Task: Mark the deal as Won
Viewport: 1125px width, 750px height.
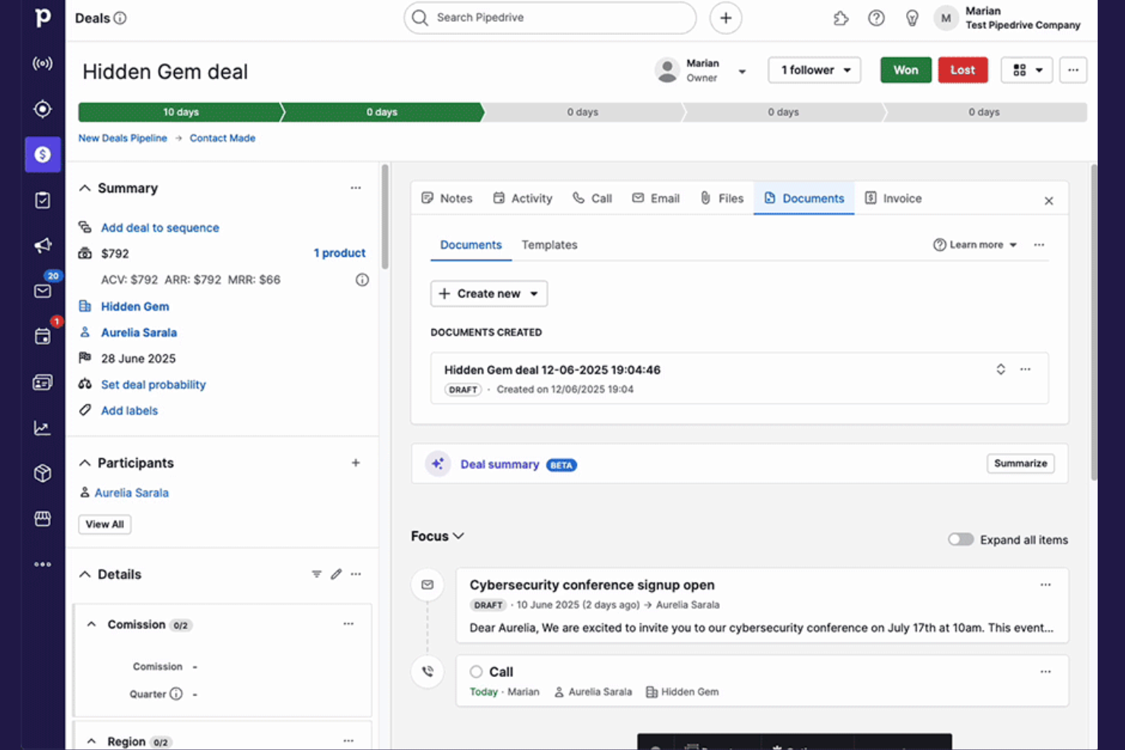Action: pyautogui.click(x=906, y=70)
